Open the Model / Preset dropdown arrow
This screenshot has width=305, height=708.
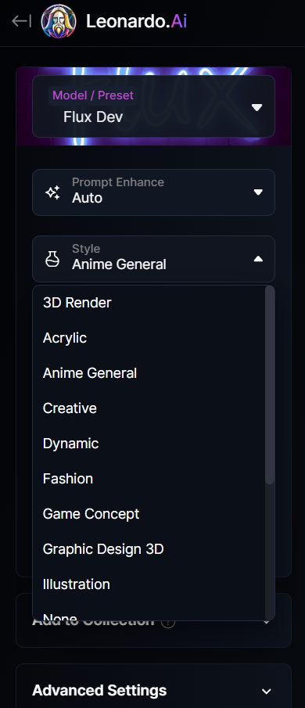click(257, 107)
